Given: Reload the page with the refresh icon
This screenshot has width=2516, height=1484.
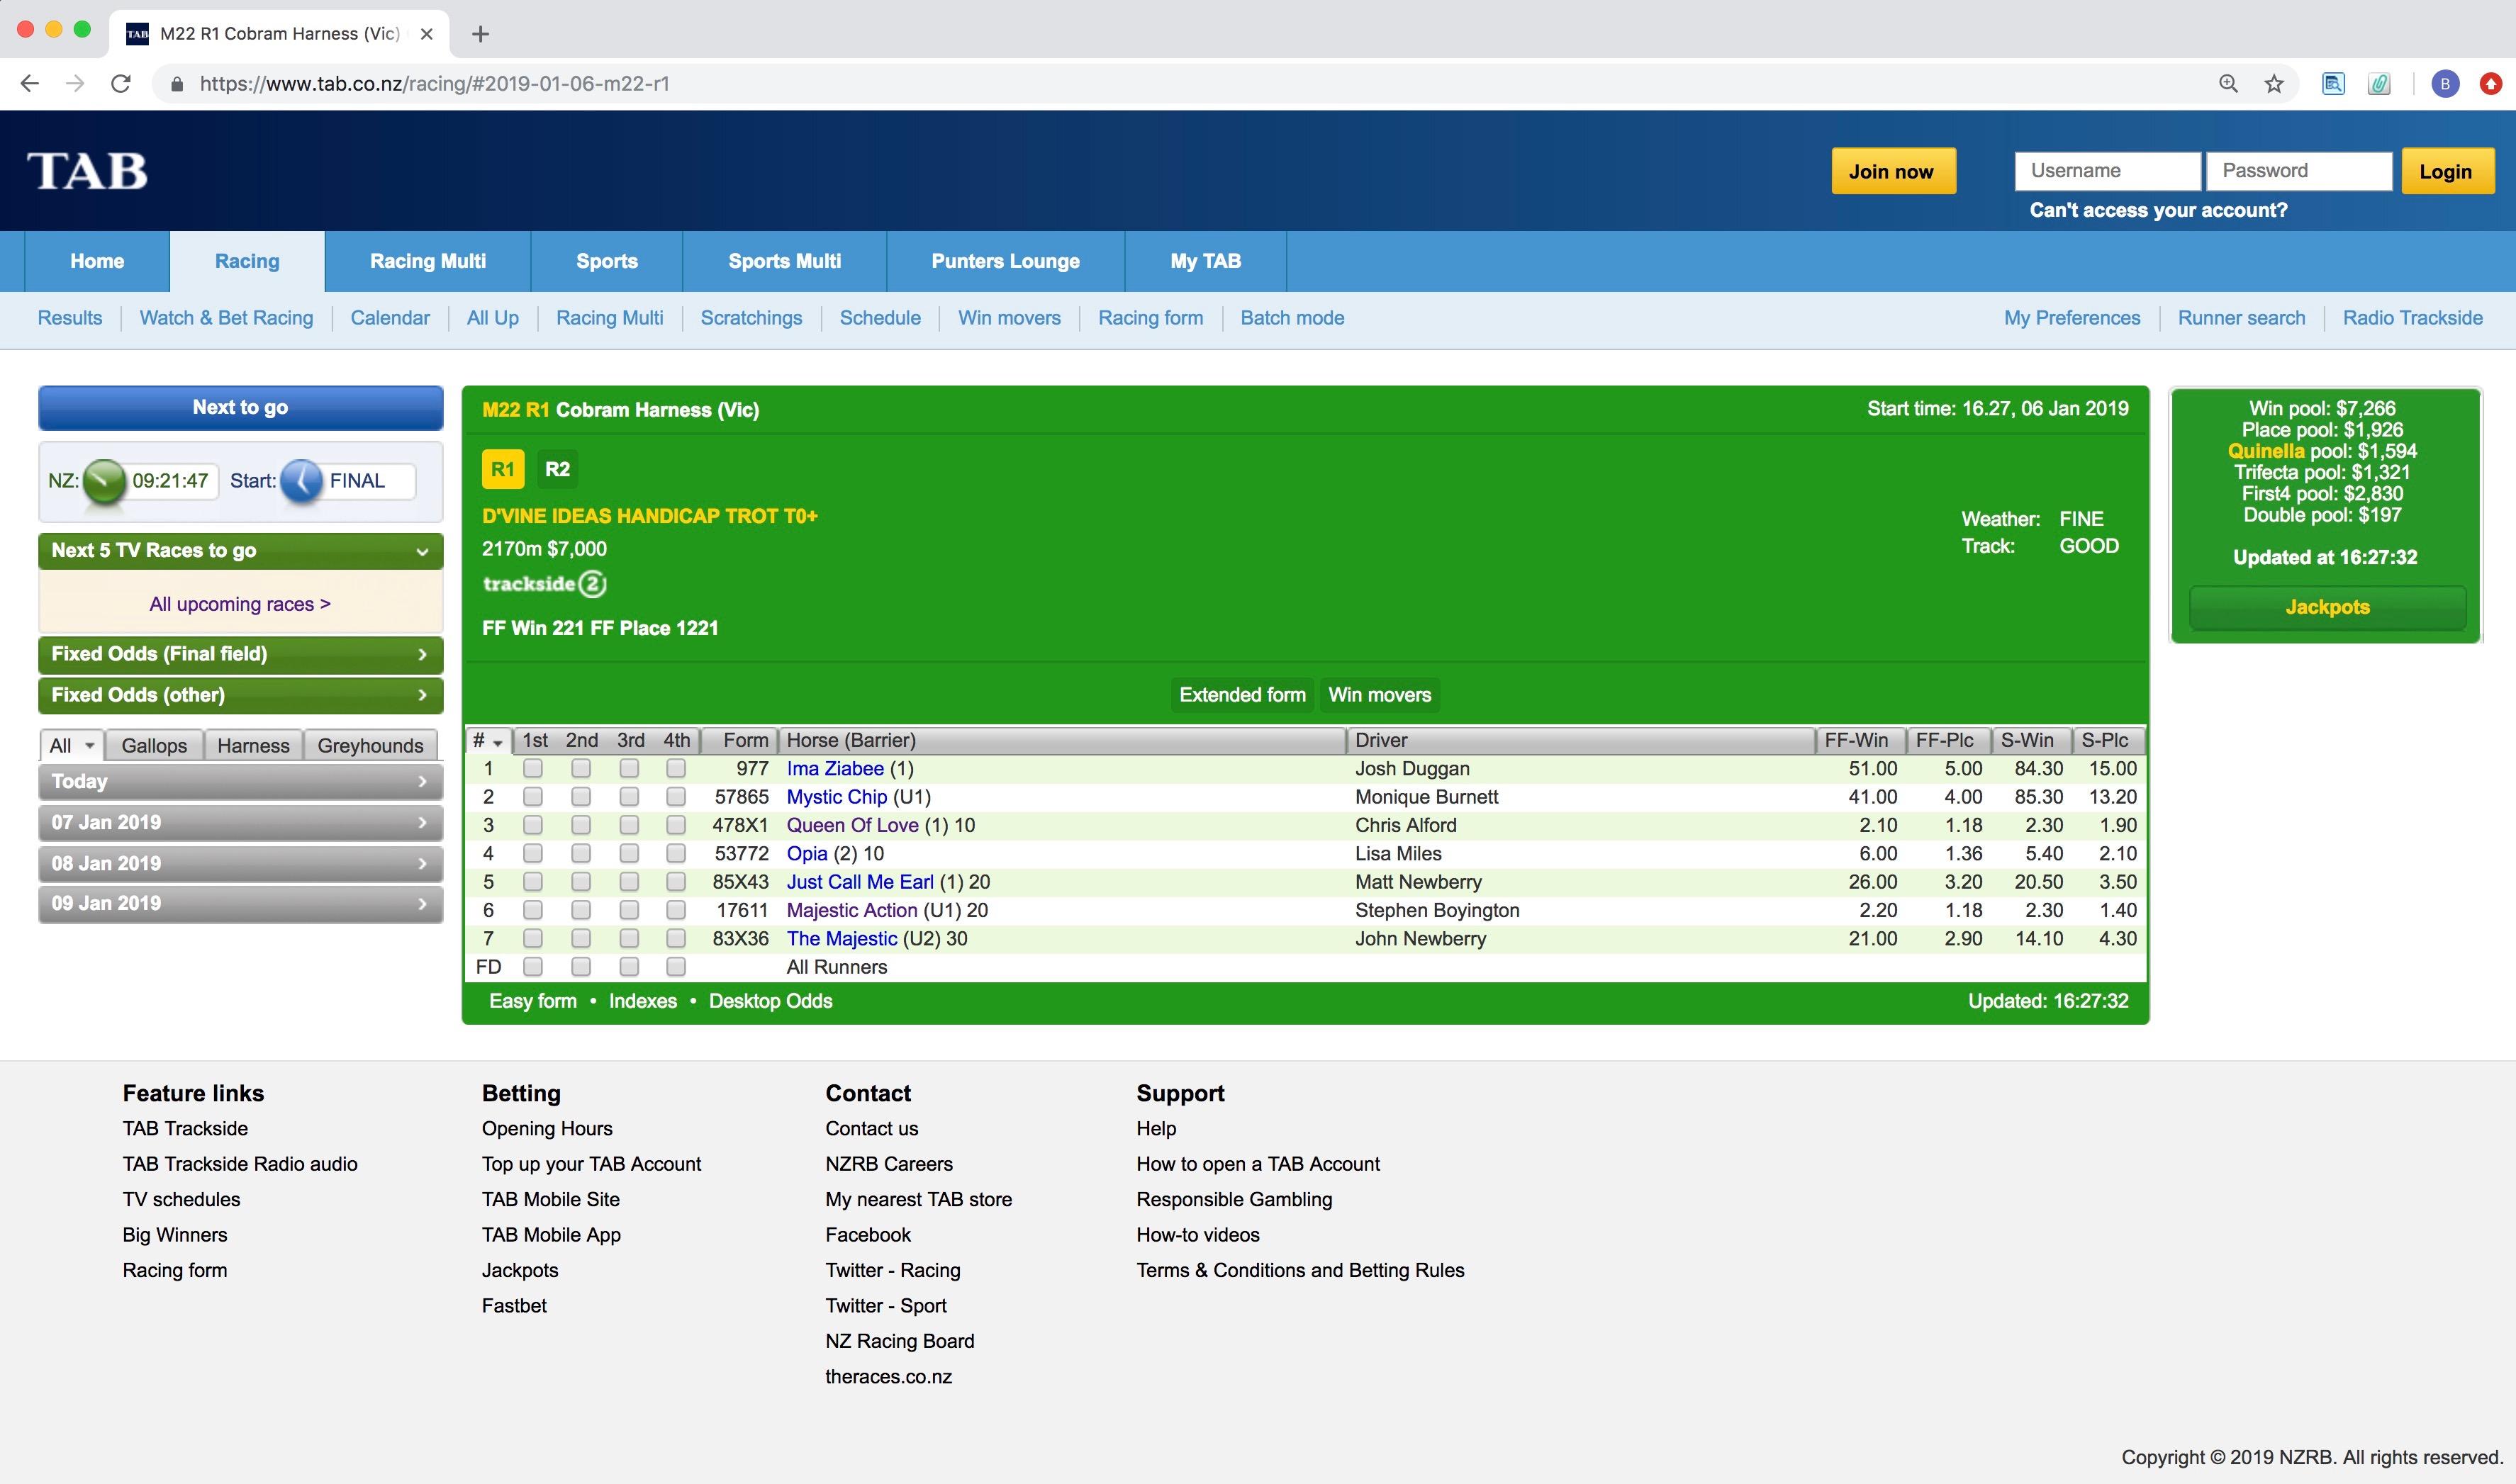Looking at the screenshot, I should click(x=121, y=84).
